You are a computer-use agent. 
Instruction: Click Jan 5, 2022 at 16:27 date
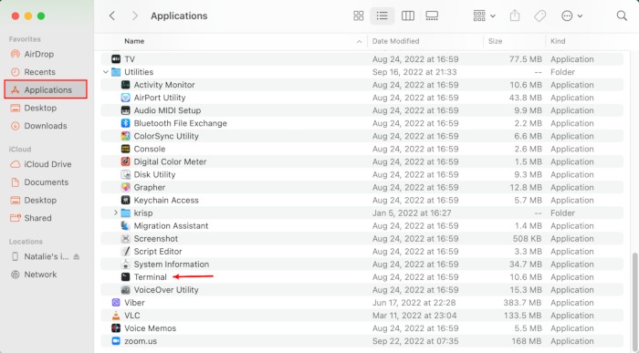pyautogui.click(x=412, y=213)
